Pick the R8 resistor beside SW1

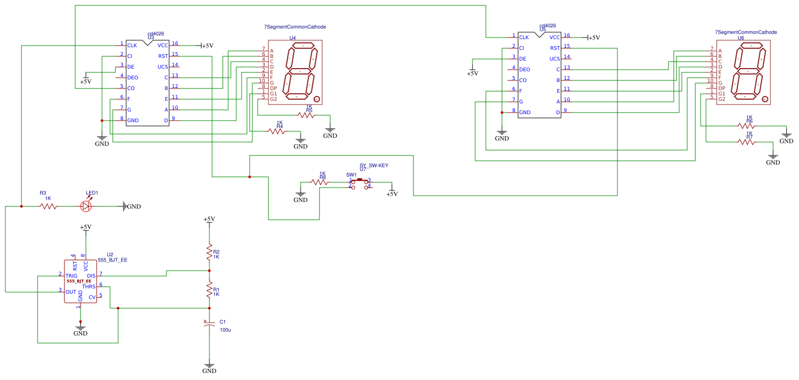click(x=319, y=182)
